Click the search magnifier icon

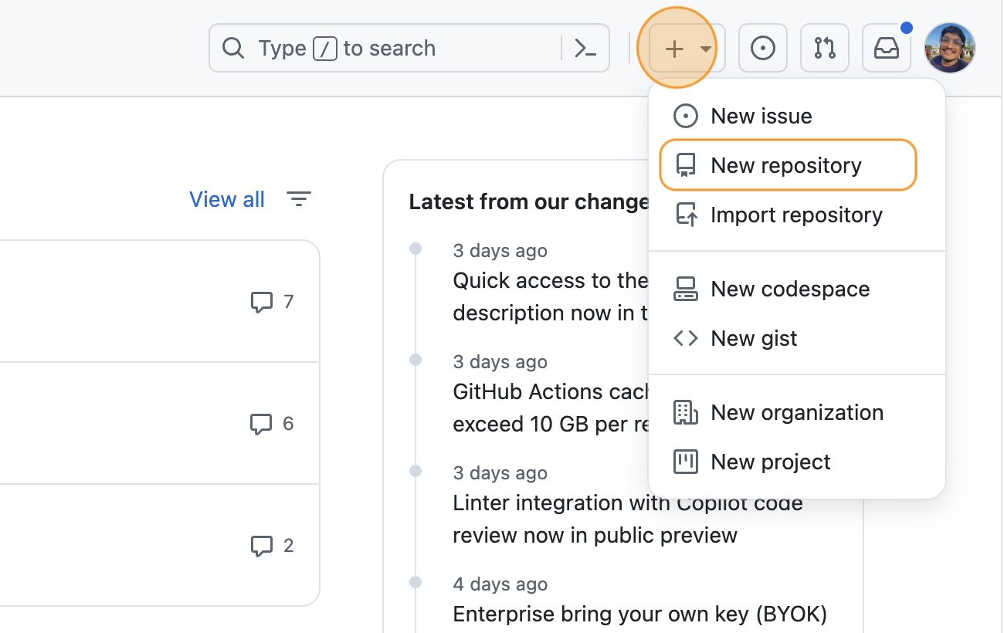(x=233, y=47)
